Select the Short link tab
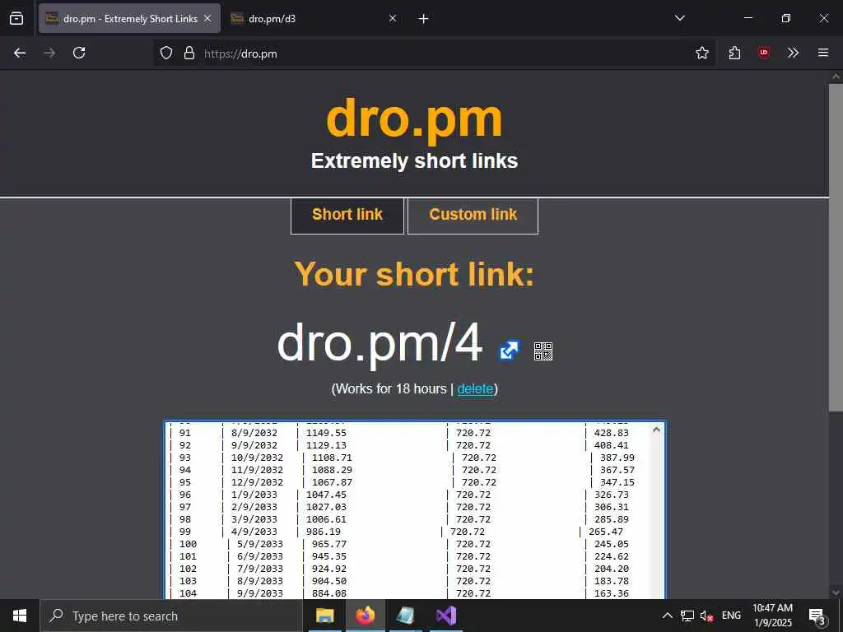This screenshot has height=632, width=843. click(x=347, y=216)
